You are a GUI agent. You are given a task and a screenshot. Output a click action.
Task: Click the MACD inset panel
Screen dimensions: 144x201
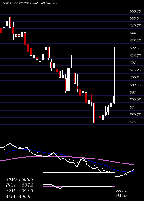79,187
